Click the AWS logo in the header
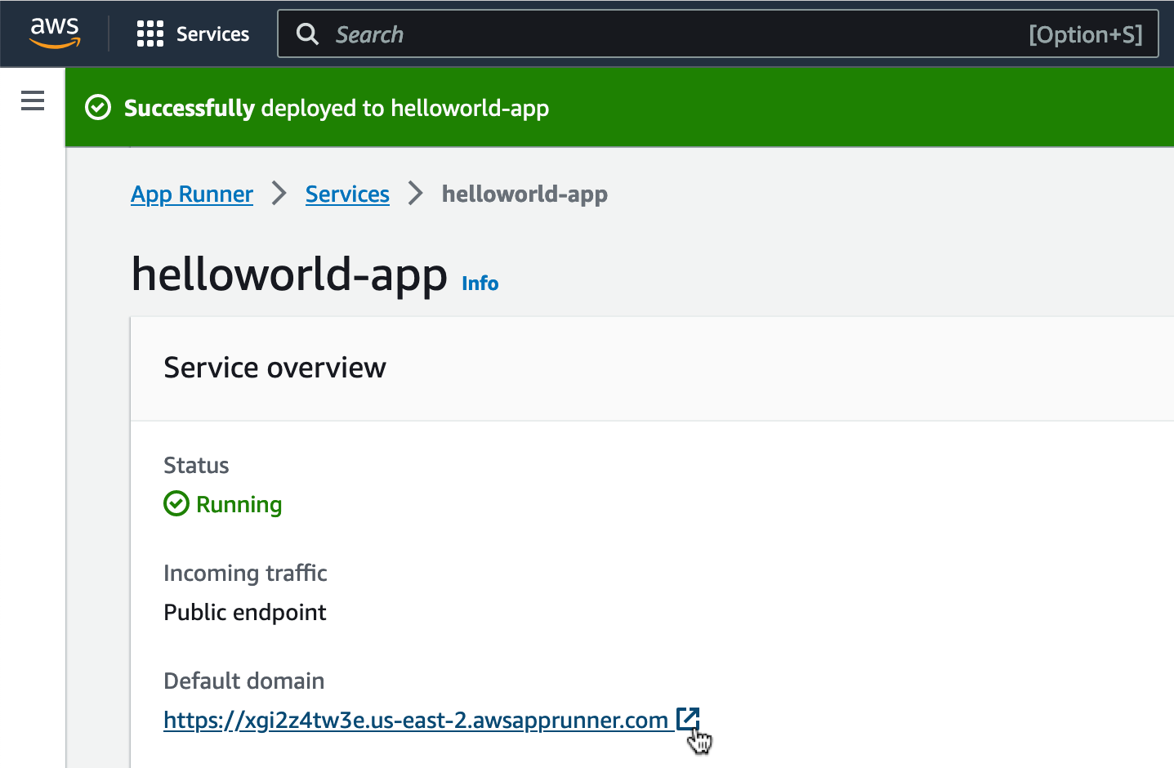 (x=55, y=33)
